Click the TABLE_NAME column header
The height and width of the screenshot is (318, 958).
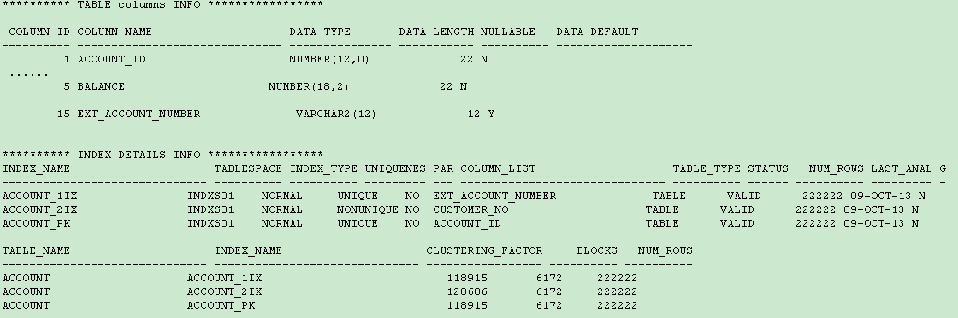click(37, 250)
